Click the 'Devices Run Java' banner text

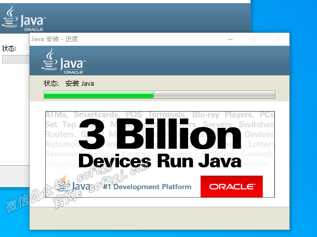160,161
